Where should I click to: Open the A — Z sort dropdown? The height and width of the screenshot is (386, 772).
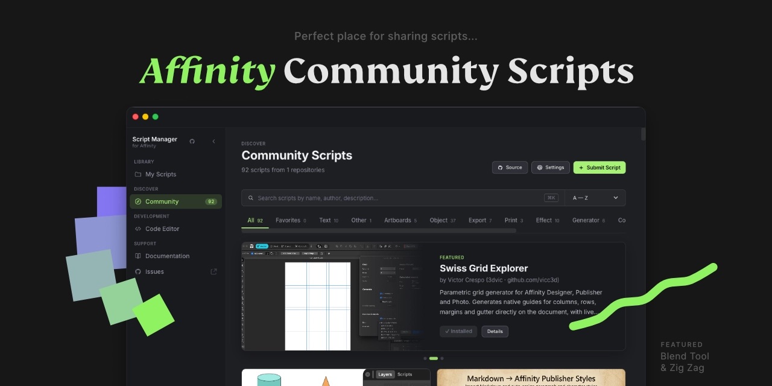pos(595,198)
